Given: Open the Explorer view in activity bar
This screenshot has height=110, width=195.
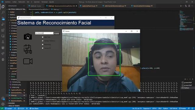Looking at the screenshot, I should coord(3,6).
